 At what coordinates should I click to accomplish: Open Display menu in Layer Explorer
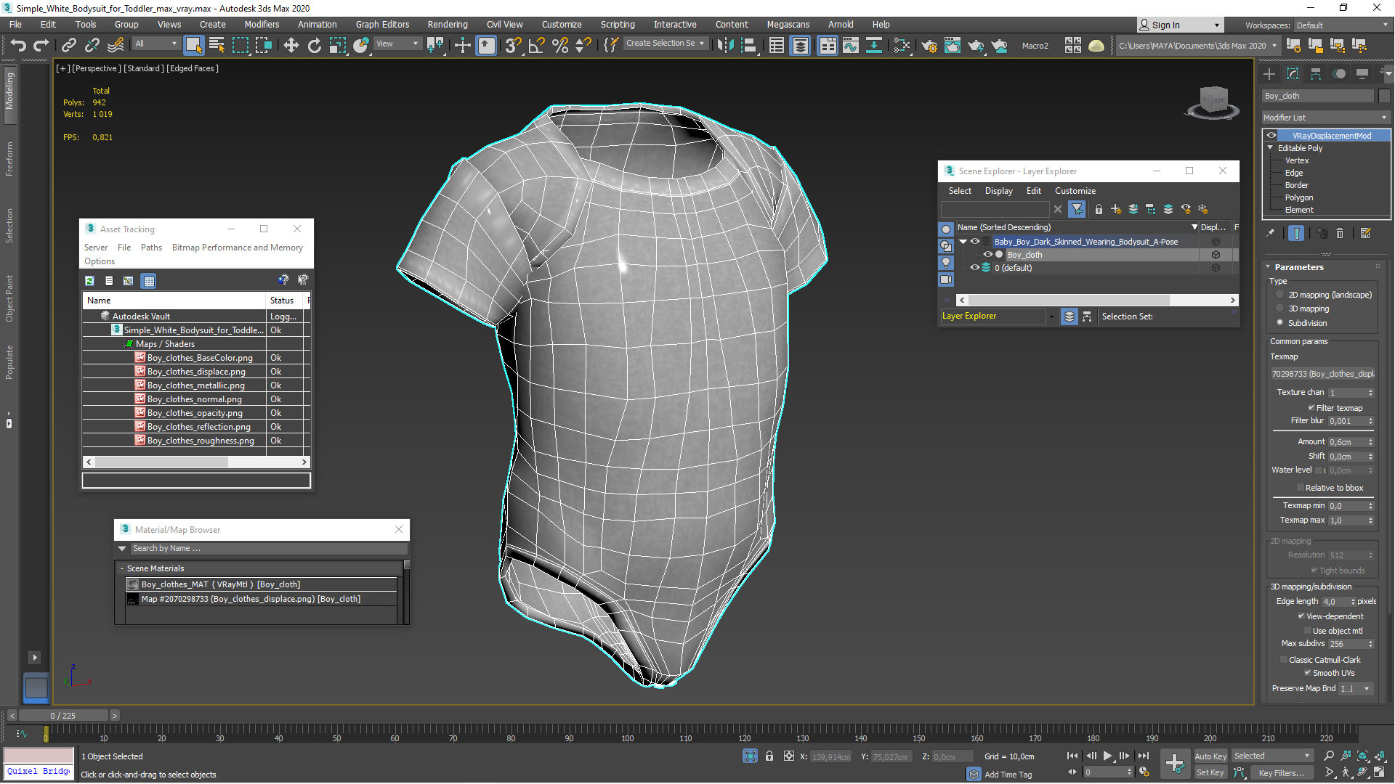tap(998, 191)
